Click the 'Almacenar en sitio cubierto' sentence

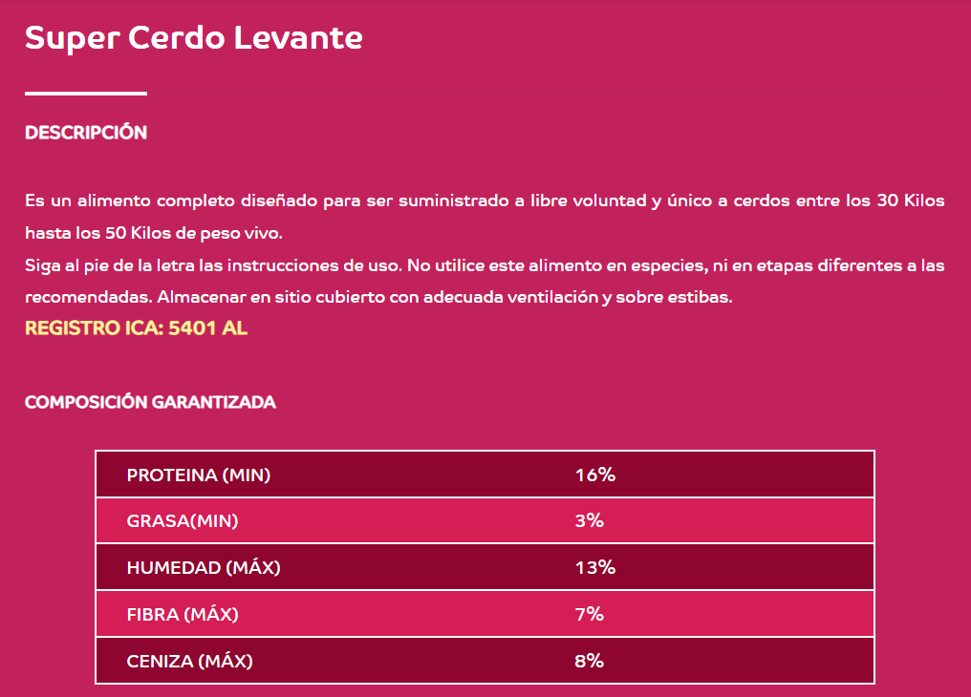click(x=444, y=298)
